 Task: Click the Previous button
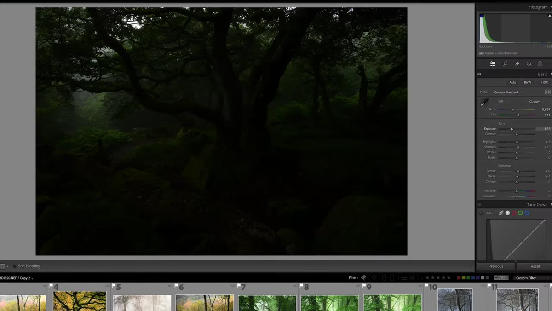[x=495, y=266]
